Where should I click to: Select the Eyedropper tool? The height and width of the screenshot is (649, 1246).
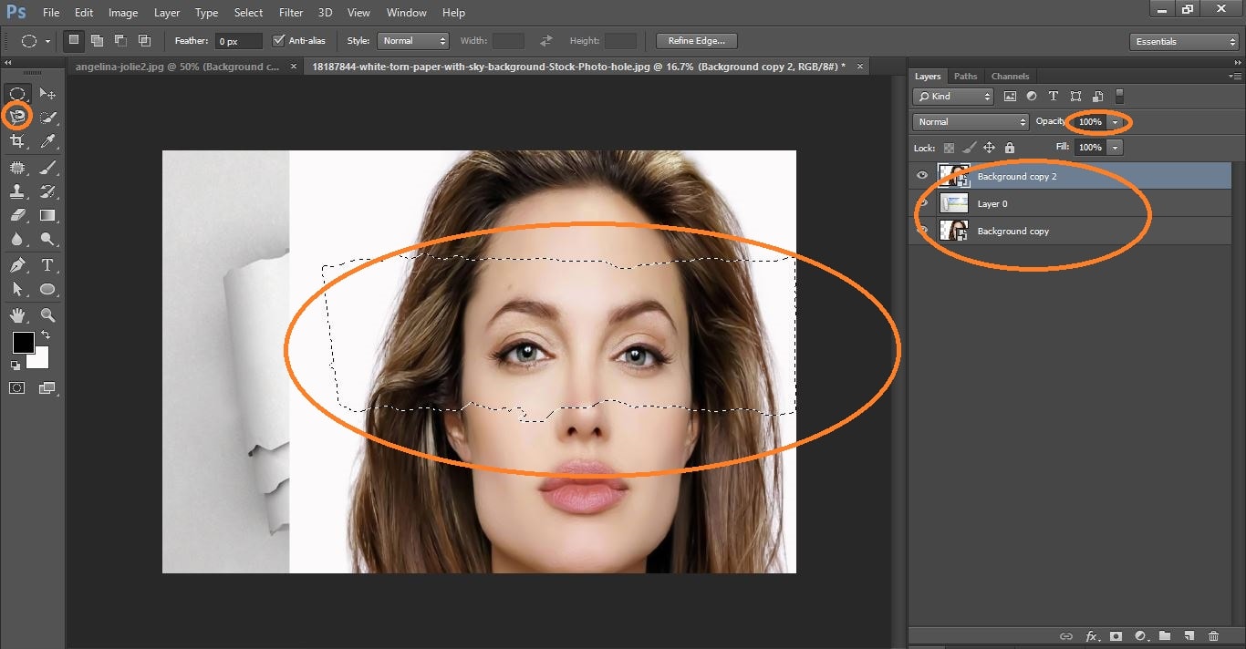48,141
